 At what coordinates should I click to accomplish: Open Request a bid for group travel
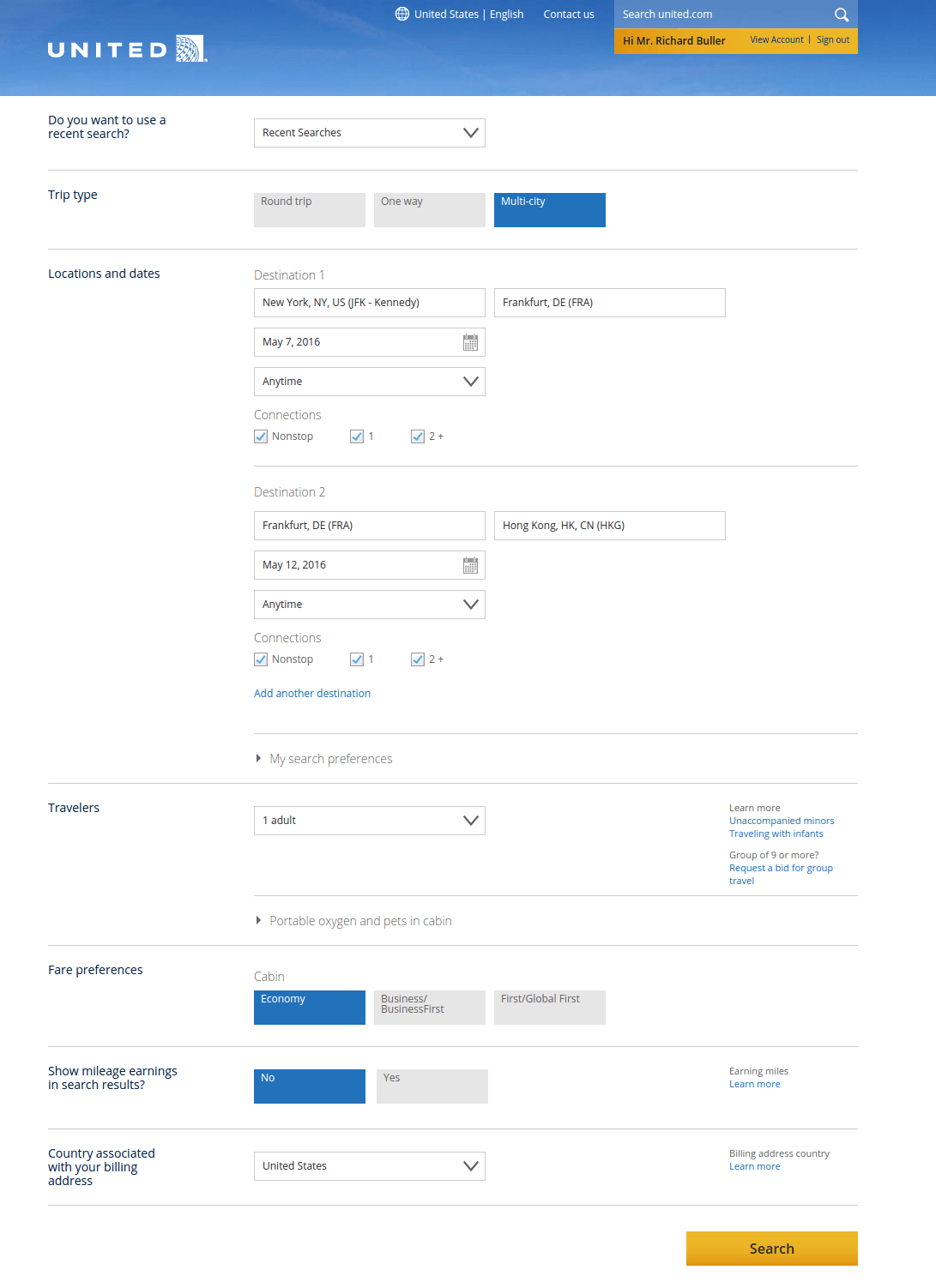(x=781, y=875)
